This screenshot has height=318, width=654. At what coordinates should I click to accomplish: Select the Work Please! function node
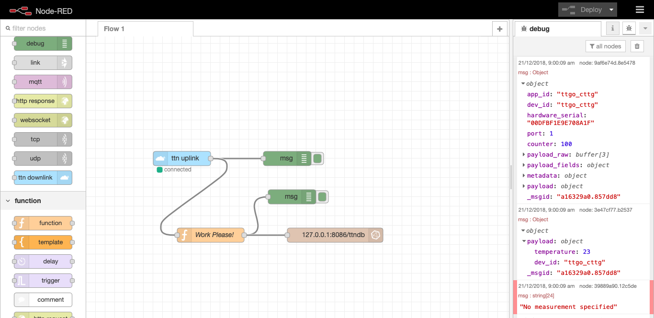pos(211,235)
